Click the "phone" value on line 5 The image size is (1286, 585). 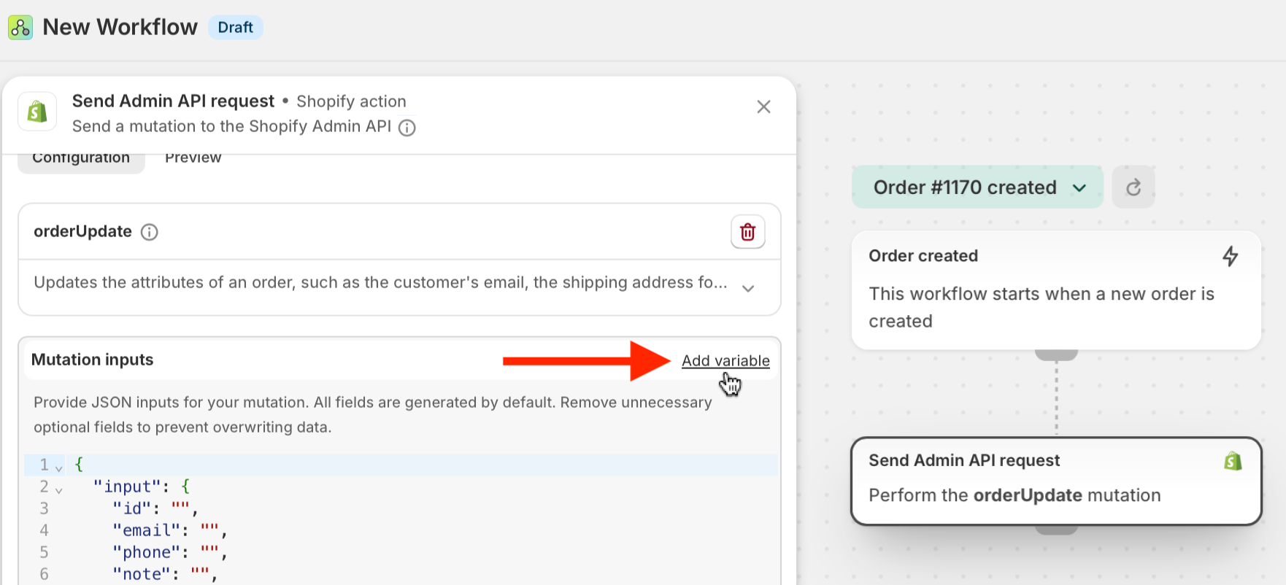coord(209,551)
